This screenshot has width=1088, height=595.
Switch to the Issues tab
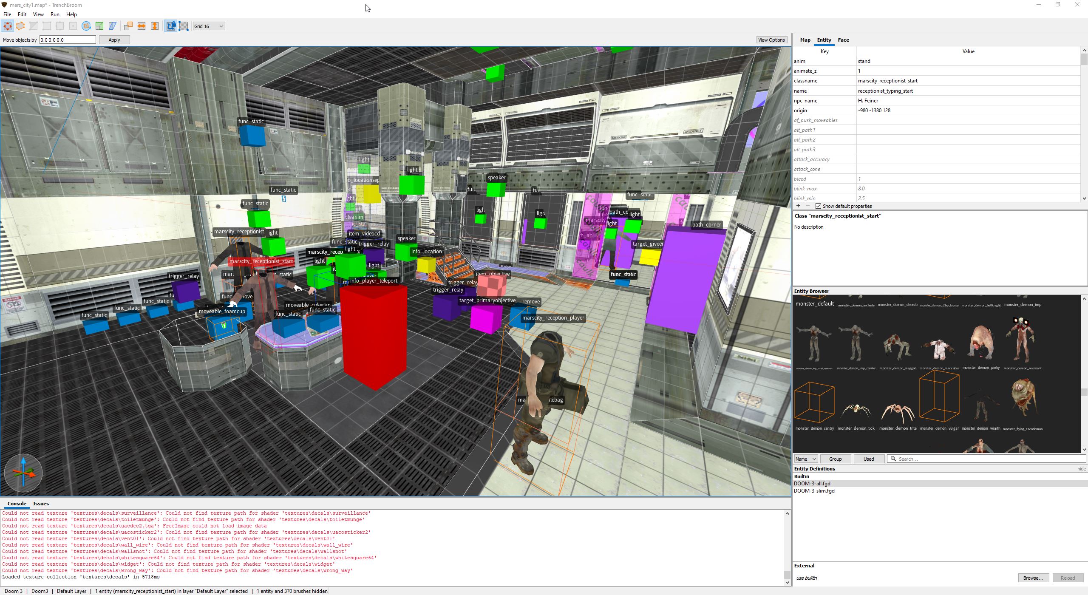[x=41, y=504]
